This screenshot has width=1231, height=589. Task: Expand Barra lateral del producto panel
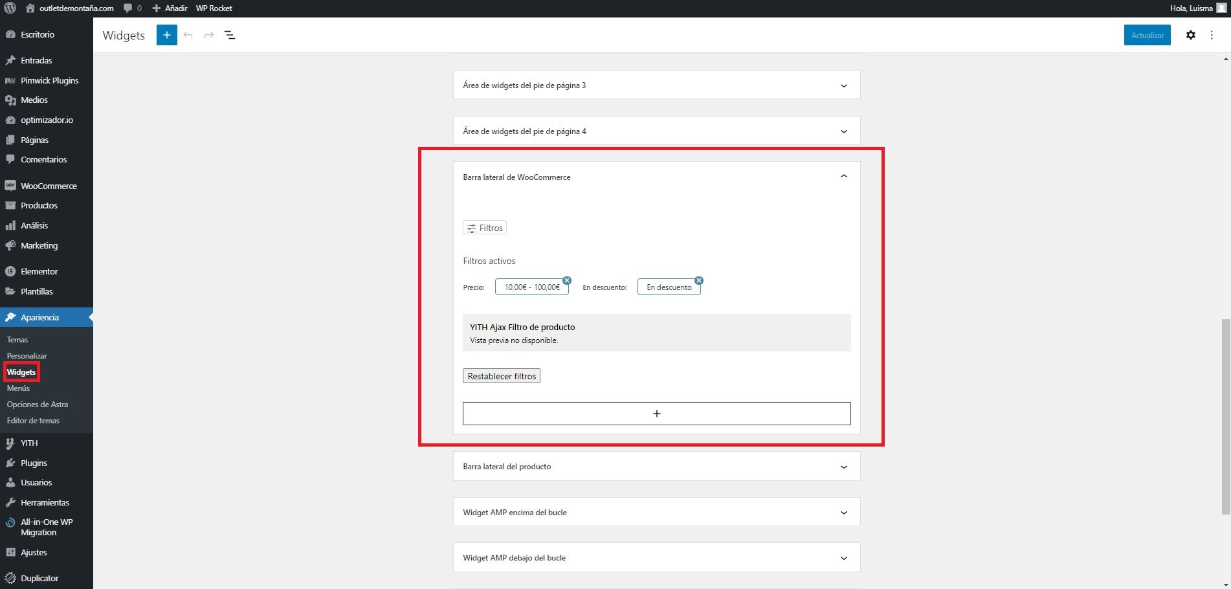[x=656, y=466]
